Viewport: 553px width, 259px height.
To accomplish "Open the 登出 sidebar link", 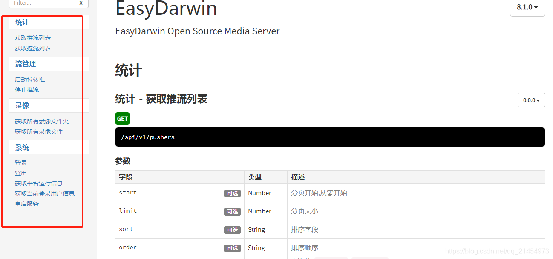I will point(21,173).
